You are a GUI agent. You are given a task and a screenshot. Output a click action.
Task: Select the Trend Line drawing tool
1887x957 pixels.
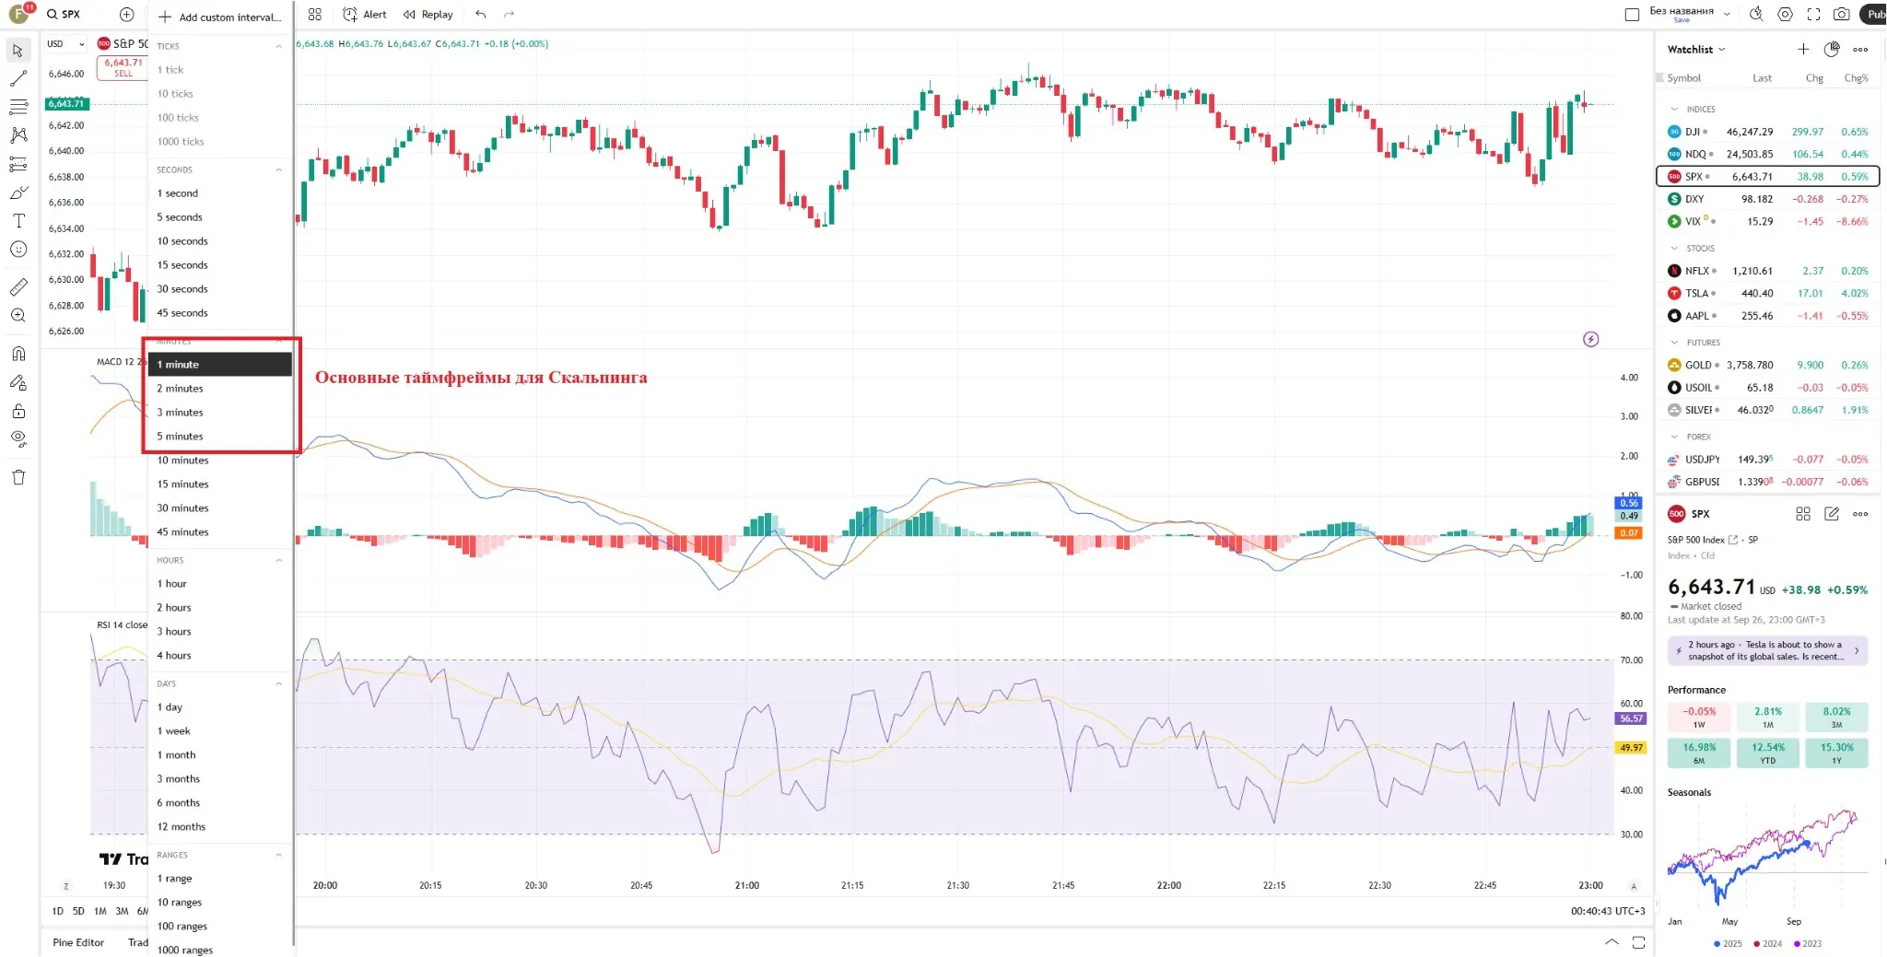tap(18, 78)
